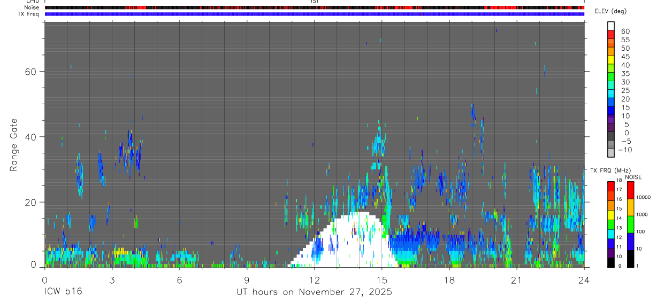Pick blue 11–12 MHz TX FRQ swatch
Image resolution: width=657 pixels, height=303 pixels.
click(x=611, y=243)
